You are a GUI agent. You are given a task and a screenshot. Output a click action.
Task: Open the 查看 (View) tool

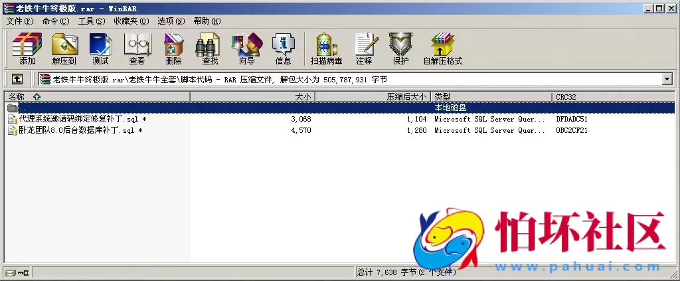click(137, 48)
